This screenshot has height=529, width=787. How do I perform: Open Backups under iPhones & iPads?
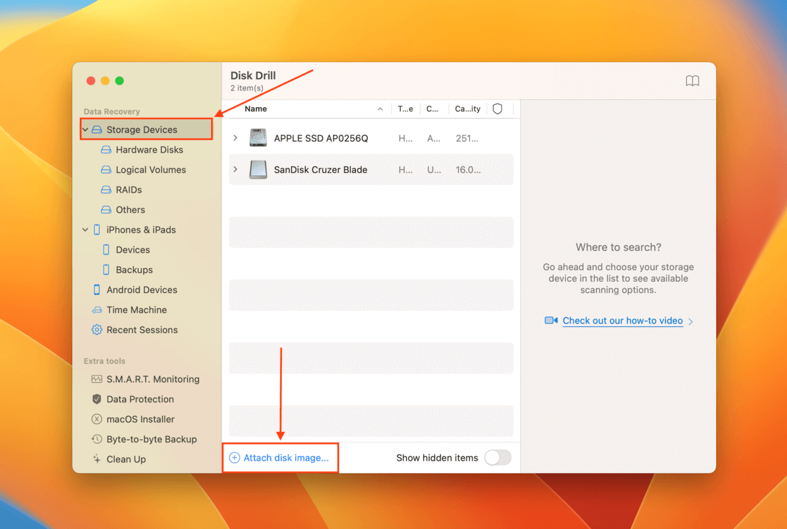pyautogui.click(x=134, y=270)
